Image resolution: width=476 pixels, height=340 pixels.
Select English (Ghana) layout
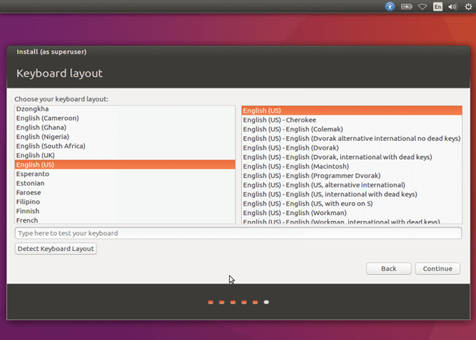pyautogui.click(x=124, y=128)
